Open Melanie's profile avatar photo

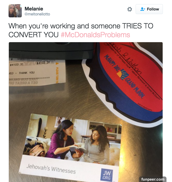[15, 11]
